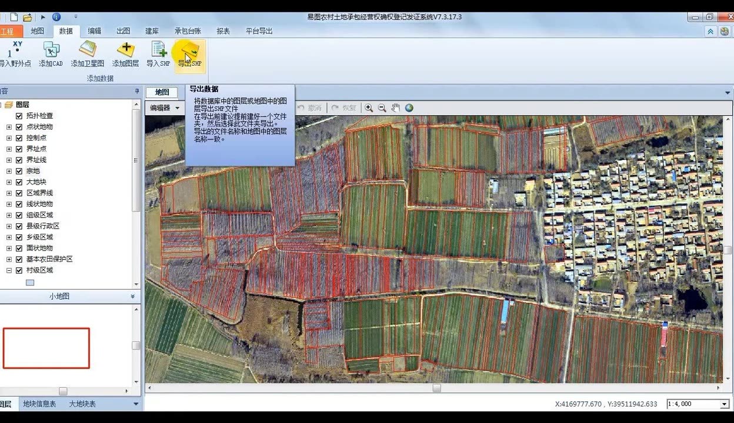Switch to the 承包台账 ribbon tab

[187, 31]
